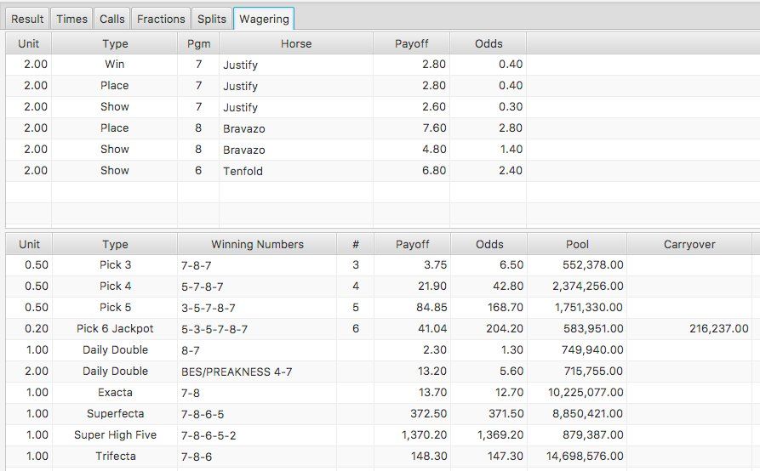Sort top table by Horse column header
This screenshot has width=760, height=471.
coord(295,43)
